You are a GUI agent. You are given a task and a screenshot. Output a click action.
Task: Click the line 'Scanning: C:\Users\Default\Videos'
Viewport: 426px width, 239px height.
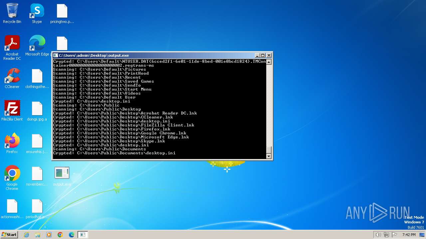coord(97,93)
